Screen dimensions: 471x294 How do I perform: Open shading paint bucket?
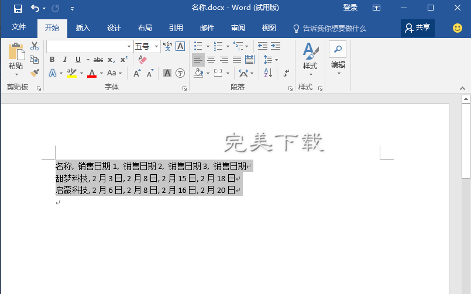[x=198, y=73]
